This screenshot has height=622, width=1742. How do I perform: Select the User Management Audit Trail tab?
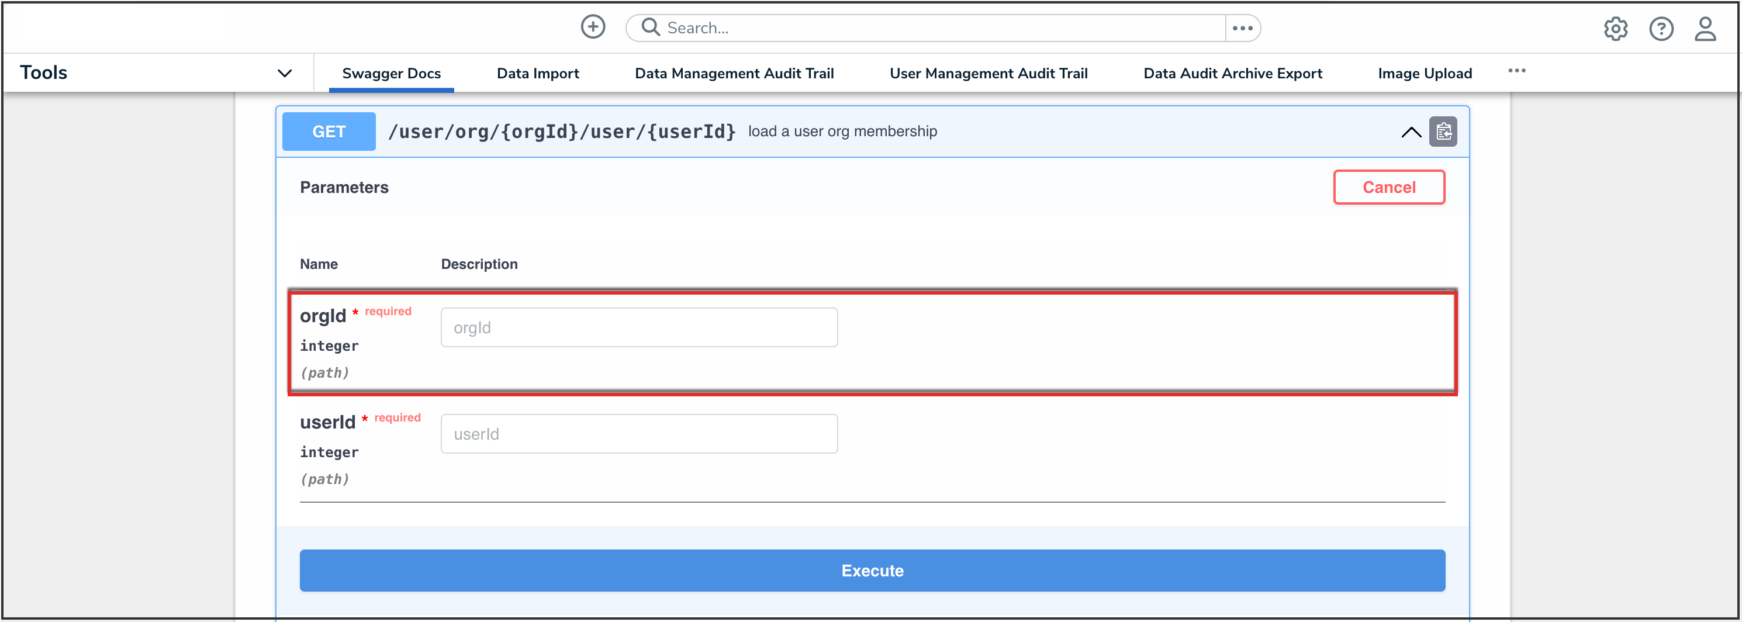tap(988, 73)
